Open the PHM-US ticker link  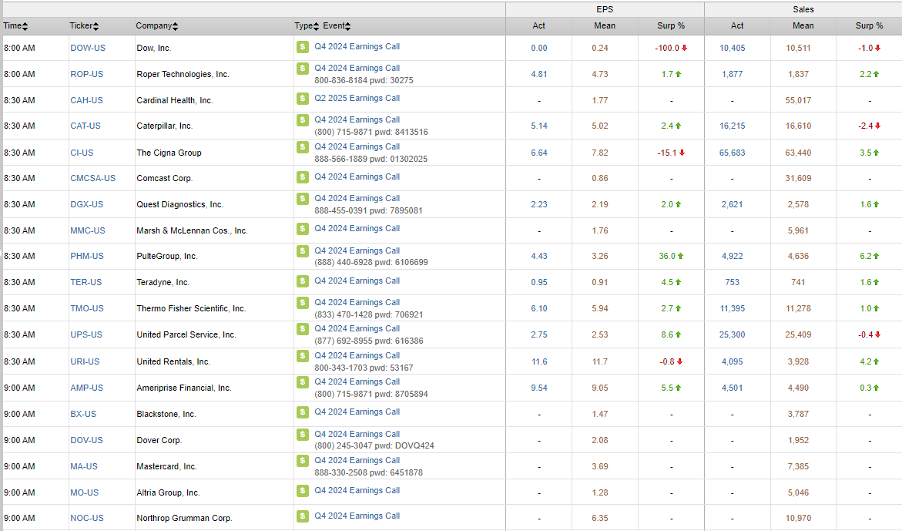click(88, 256)
